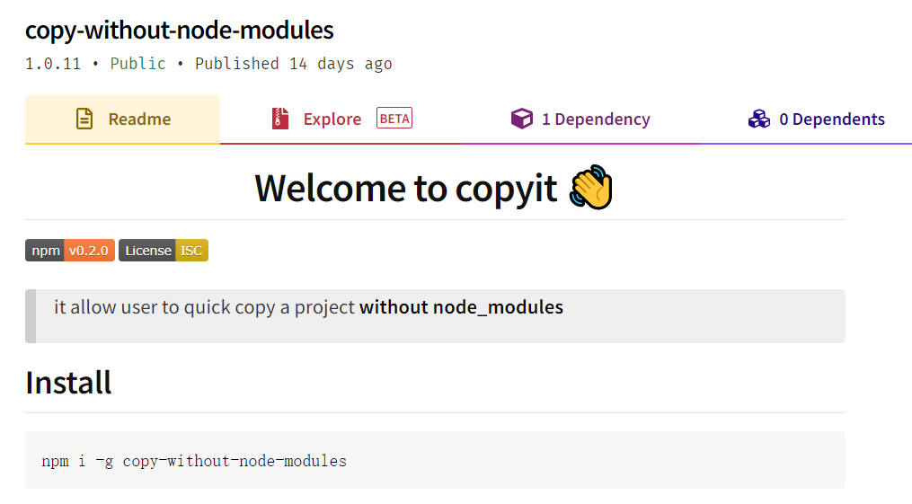912x504 pixels.
Task: Click the BETA badge beside Explore
Action: (394, 119)
